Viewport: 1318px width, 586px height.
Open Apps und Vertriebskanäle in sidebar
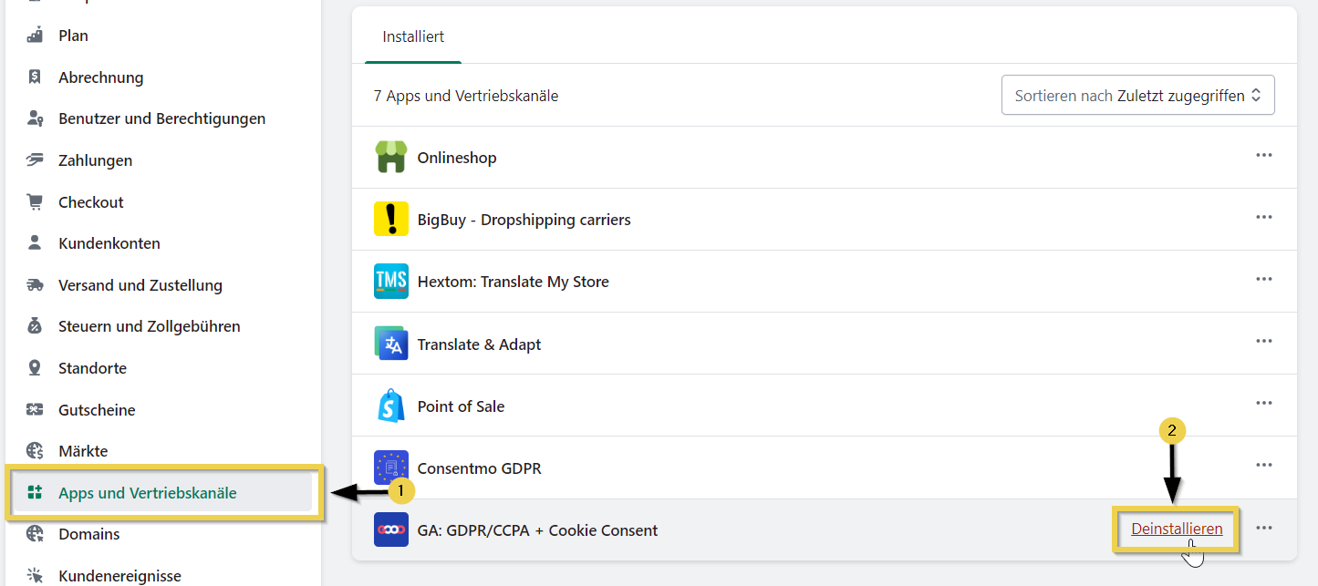147,493
